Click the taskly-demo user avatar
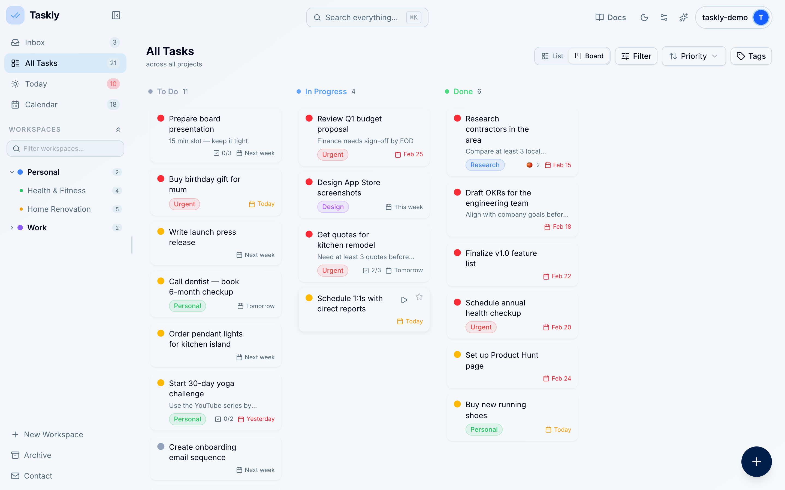 (761, 17)
